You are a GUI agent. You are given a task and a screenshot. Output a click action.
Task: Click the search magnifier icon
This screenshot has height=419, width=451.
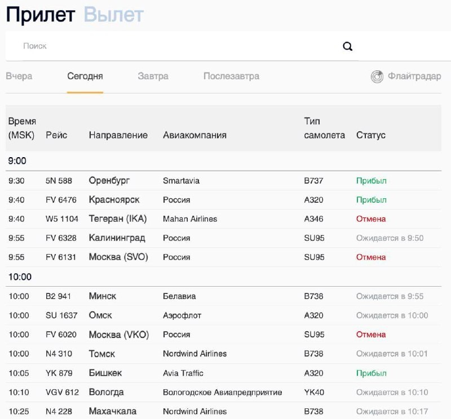point(347,46)
